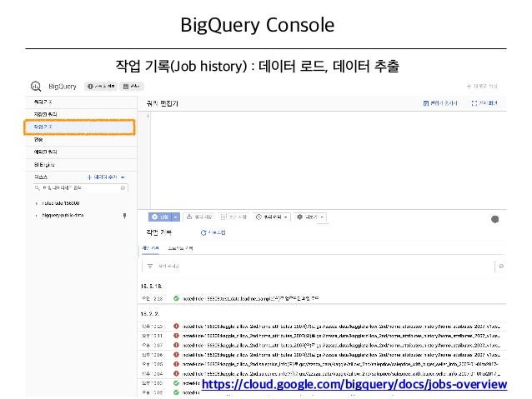
Task: Click inside the query editor text area
Action: [328, 160]
